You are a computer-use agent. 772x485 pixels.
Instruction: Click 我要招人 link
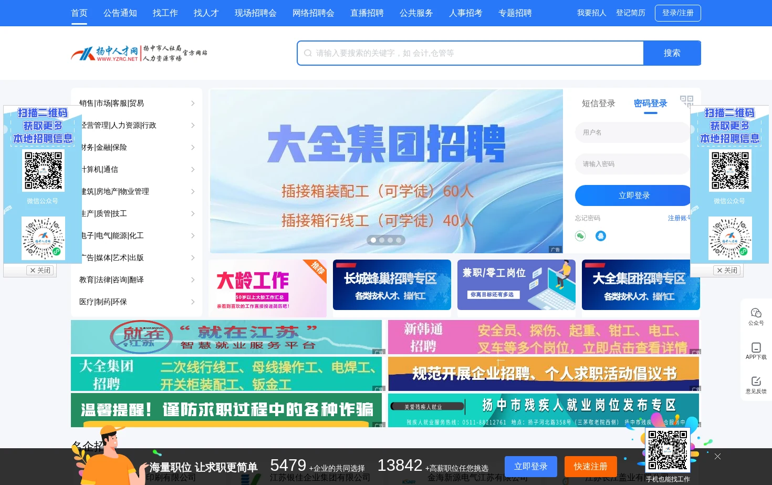pos(592,13)
